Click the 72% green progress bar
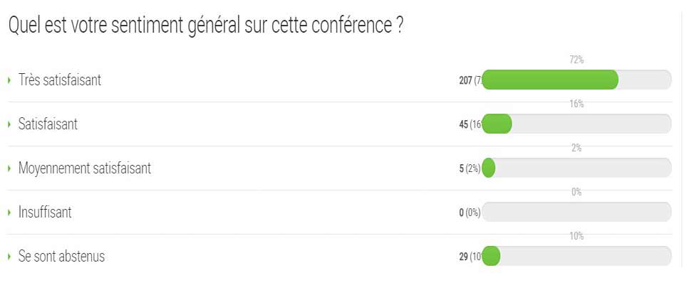Viewport: 684px width, 290px height. [x=550, y=80]
